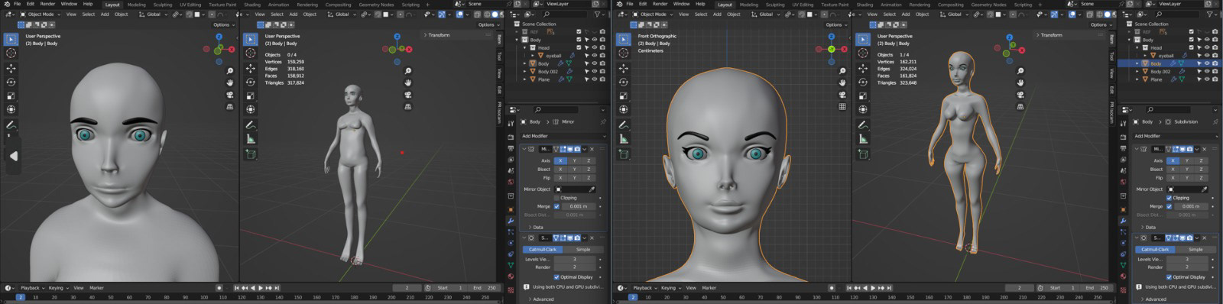Select Select Box tool in right window's front orthographic viewport
The height and width of the screenshot is (304, 1223).
(623, 39)
